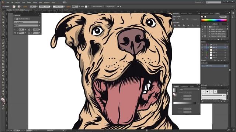
Task: Open the Object menu
Action: point(17,3)
